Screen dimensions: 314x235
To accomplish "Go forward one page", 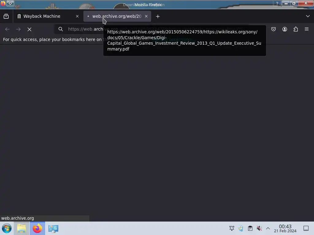I will click(x=18, y=29).
